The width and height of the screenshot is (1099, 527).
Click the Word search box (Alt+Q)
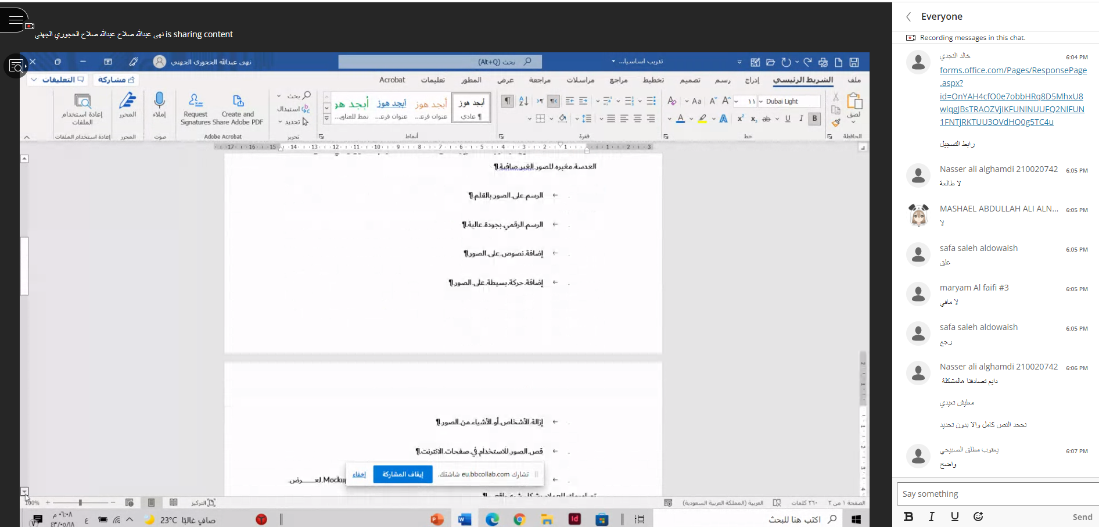pos(440,62)
